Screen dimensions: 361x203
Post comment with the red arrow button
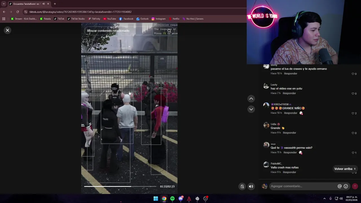pos(355,186)
